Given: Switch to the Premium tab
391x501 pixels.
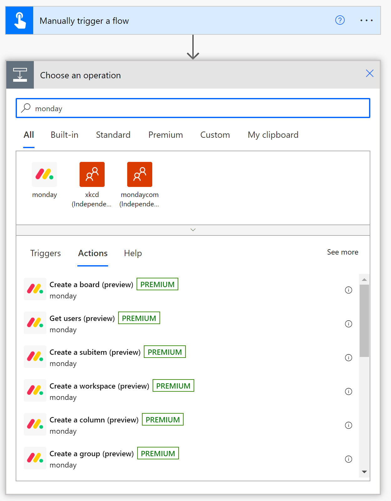Looking at the screenshot, I should [165, 135].
